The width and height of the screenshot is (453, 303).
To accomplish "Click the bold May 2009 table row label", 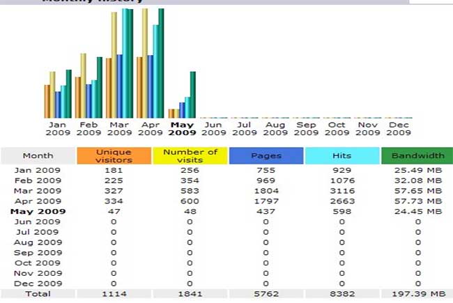I will pyautogui.click(x=38, y=211).
